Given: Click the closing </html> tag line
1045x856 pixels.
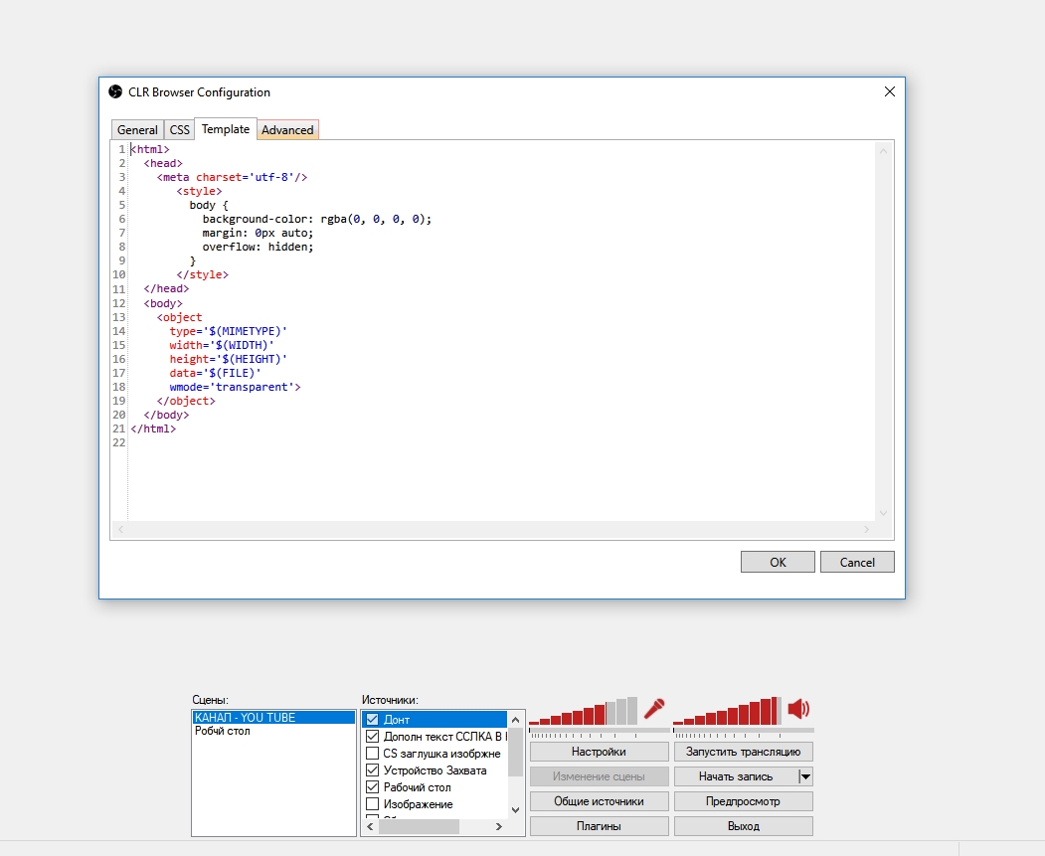Looking at the screenshot, I should (153, 429).
